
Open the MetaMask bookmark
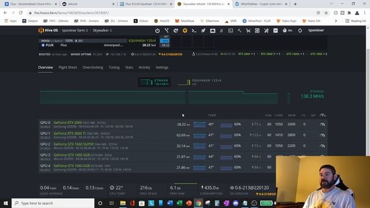tap(184, 21)
